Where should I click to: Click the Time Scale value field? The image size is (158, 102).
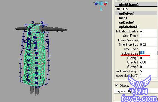pos(148,49)
